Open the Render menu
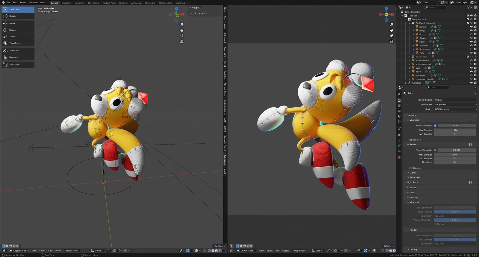 pos(23,2)
